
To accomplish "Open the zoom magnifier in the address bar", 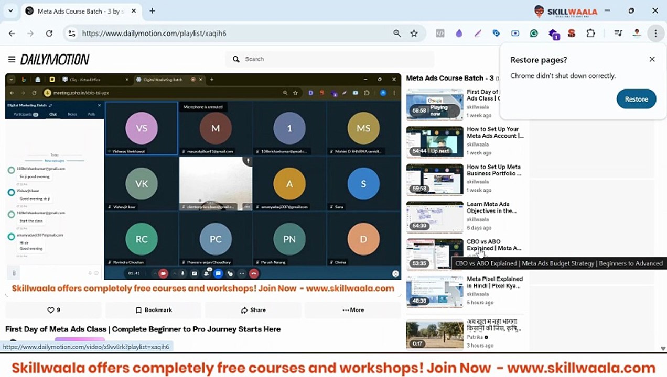I will click(x=397, y=33).
